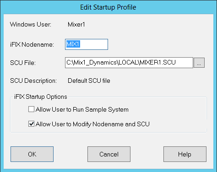This screenshot has height=172, width=217.
Task: Click the iFIX Nodename label
Action: point(32,44)
